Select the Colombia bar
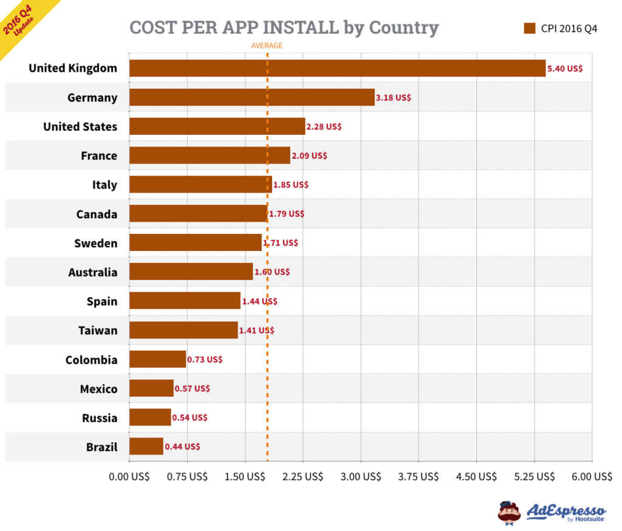 click(x=157, y=359)
